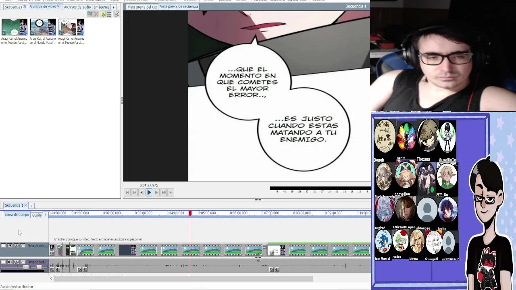Click the expand arrow next to the Guión tab

[x=46, y=215]
